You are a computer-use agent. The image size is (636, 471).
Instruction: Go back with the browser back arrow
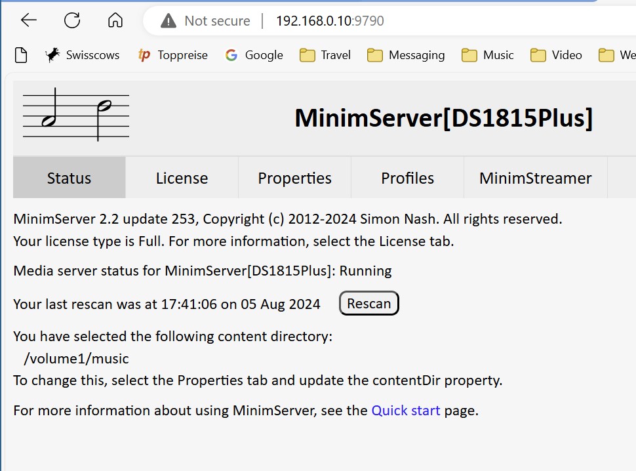[x=29, y=20]
